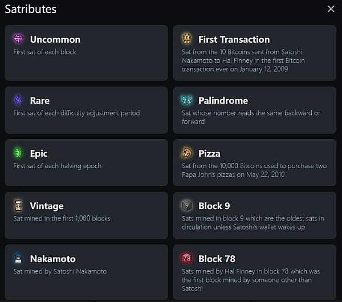Click the purple diamond Uncommon icon

pos(18,39)
